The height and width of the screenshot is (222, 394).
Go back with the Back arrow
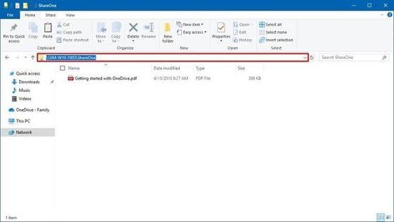(x=7, y=57)
